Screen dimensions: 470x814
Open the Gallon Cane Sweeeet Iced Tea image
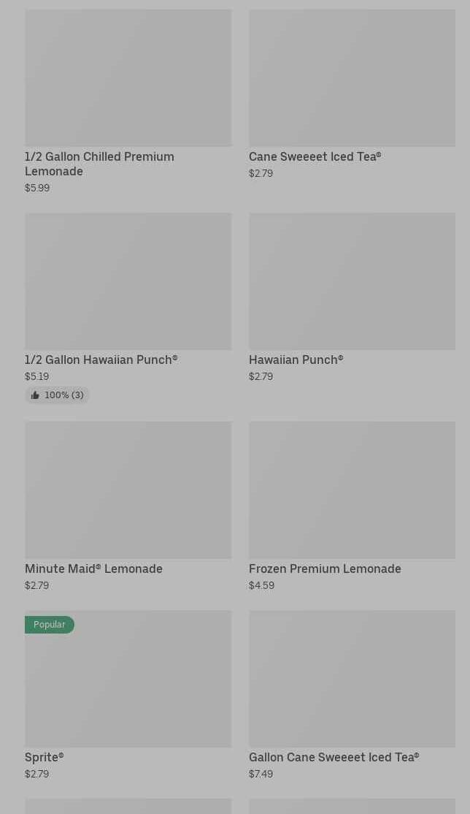[x=352, y=679]
